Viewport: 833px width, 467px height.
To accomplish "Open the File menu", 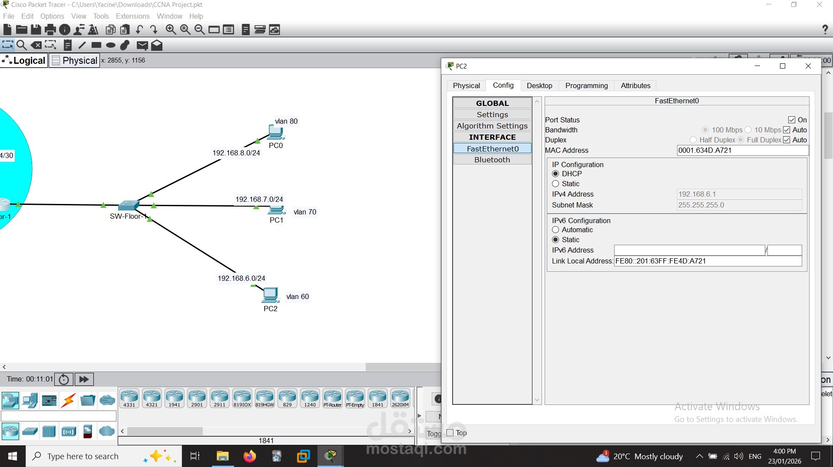I will point(9,16).
